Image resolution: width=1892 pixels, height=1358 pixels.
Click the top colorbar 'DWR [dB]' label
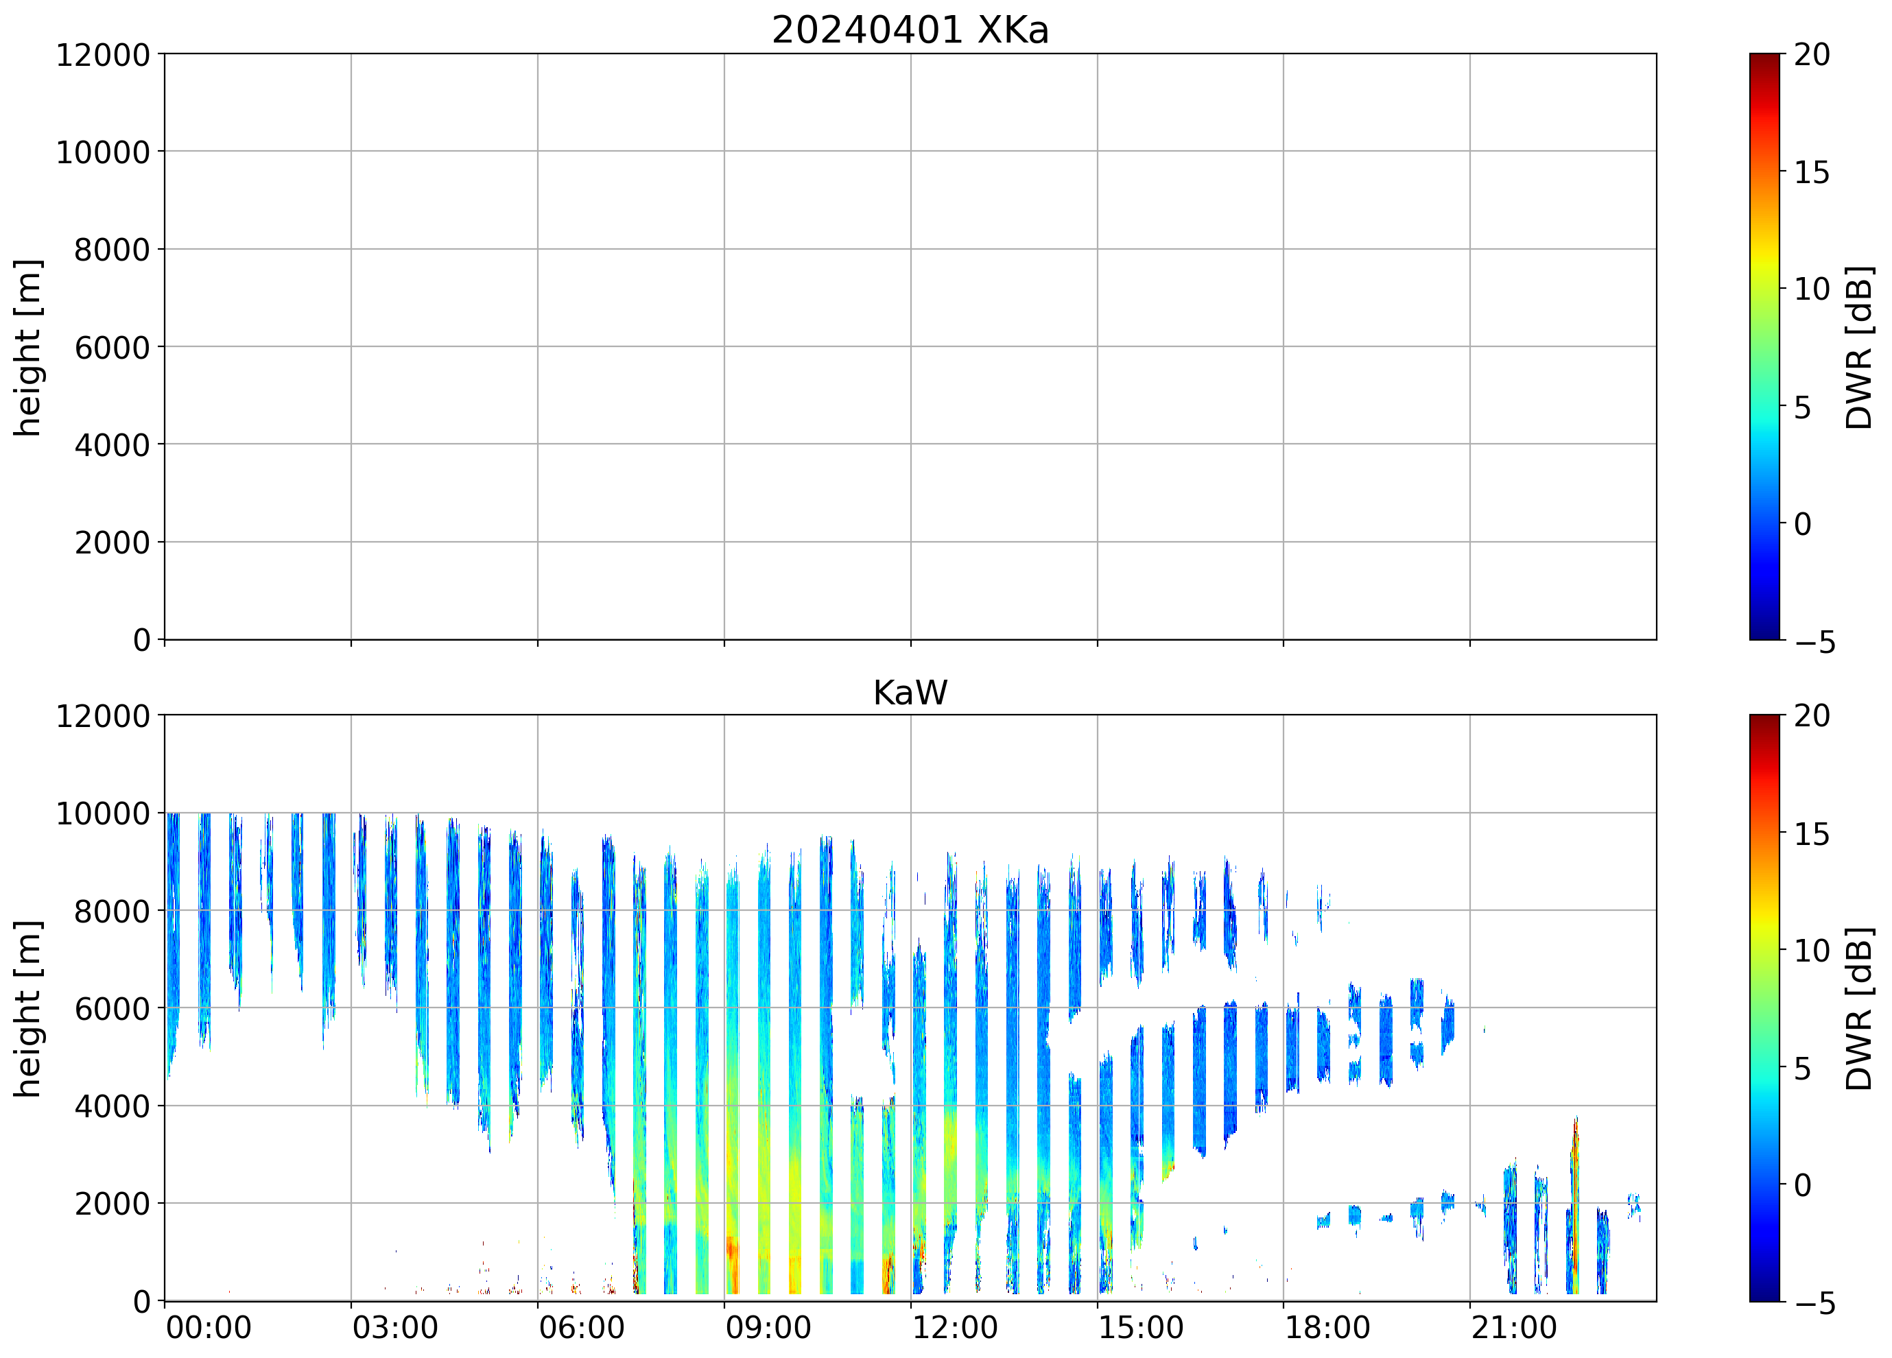point(1858,347)
